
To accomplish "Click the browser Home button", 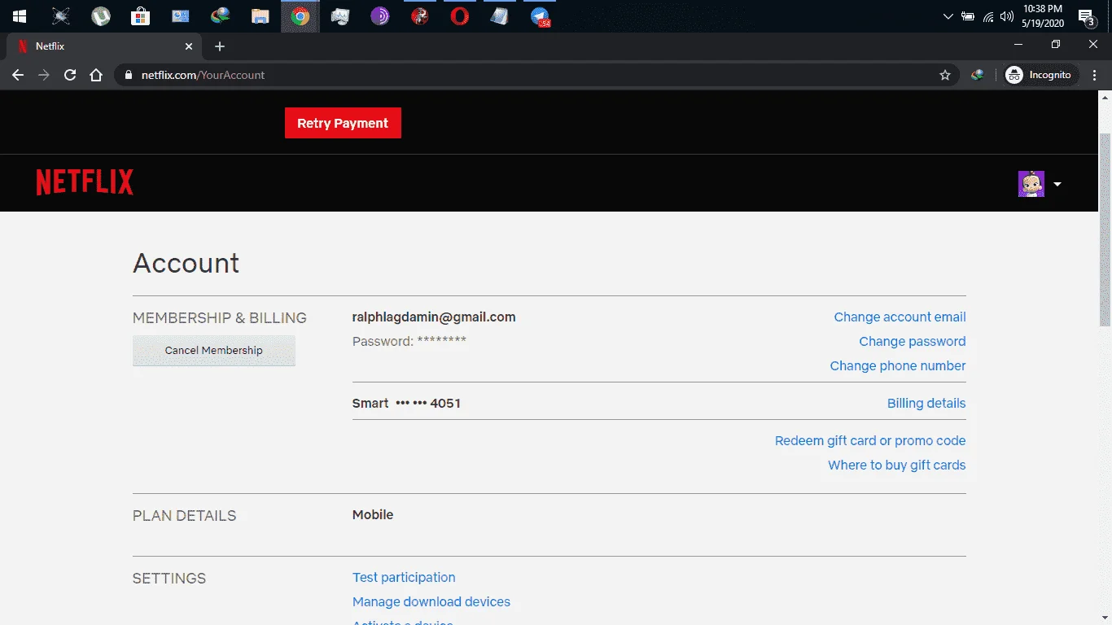I will (x=96, y=75).
